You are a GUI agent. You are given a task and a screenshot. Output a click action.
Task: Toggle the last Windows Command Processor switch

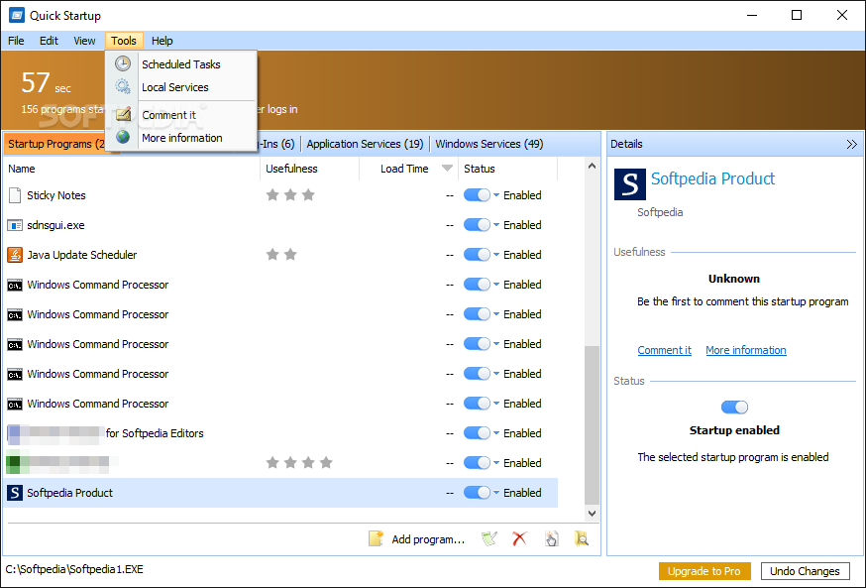pos(477,404)
